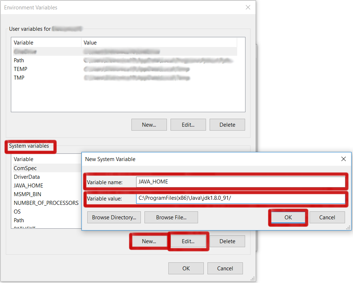Click the Value column header
This screenshot has width=353, height=283.
click(x=90, y=42)
